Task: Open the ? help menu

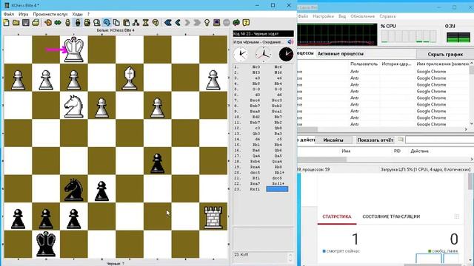Action: [89, 14]
